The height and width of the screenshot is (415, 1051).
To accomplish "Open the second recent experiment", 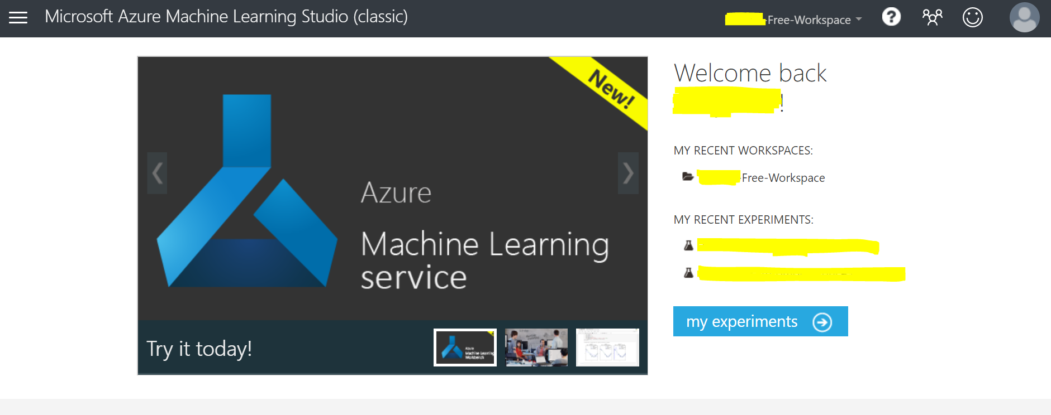I will point(801,274).
